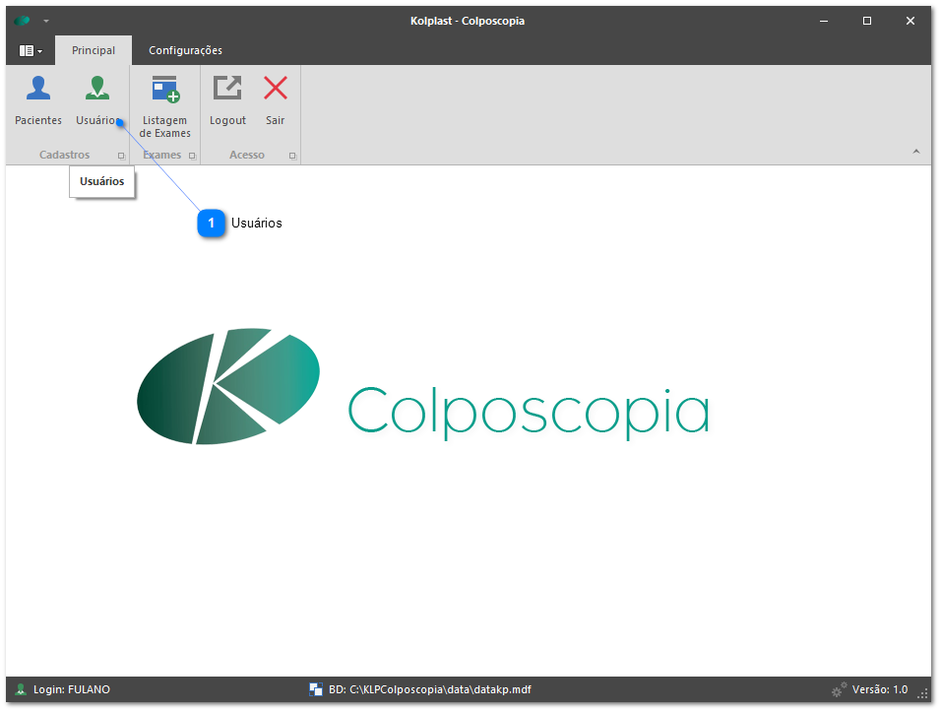The image size is (941, 712).
Task: Switch to the Configurações tab
Action: point(185,50)
